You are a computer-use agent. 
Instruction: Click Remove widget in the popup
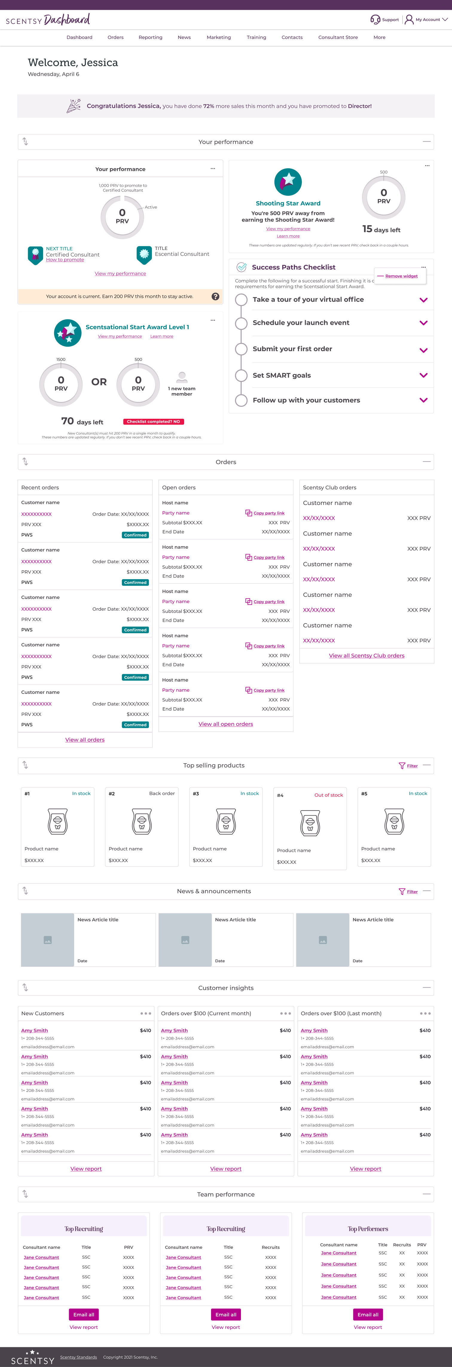[401, 276]
